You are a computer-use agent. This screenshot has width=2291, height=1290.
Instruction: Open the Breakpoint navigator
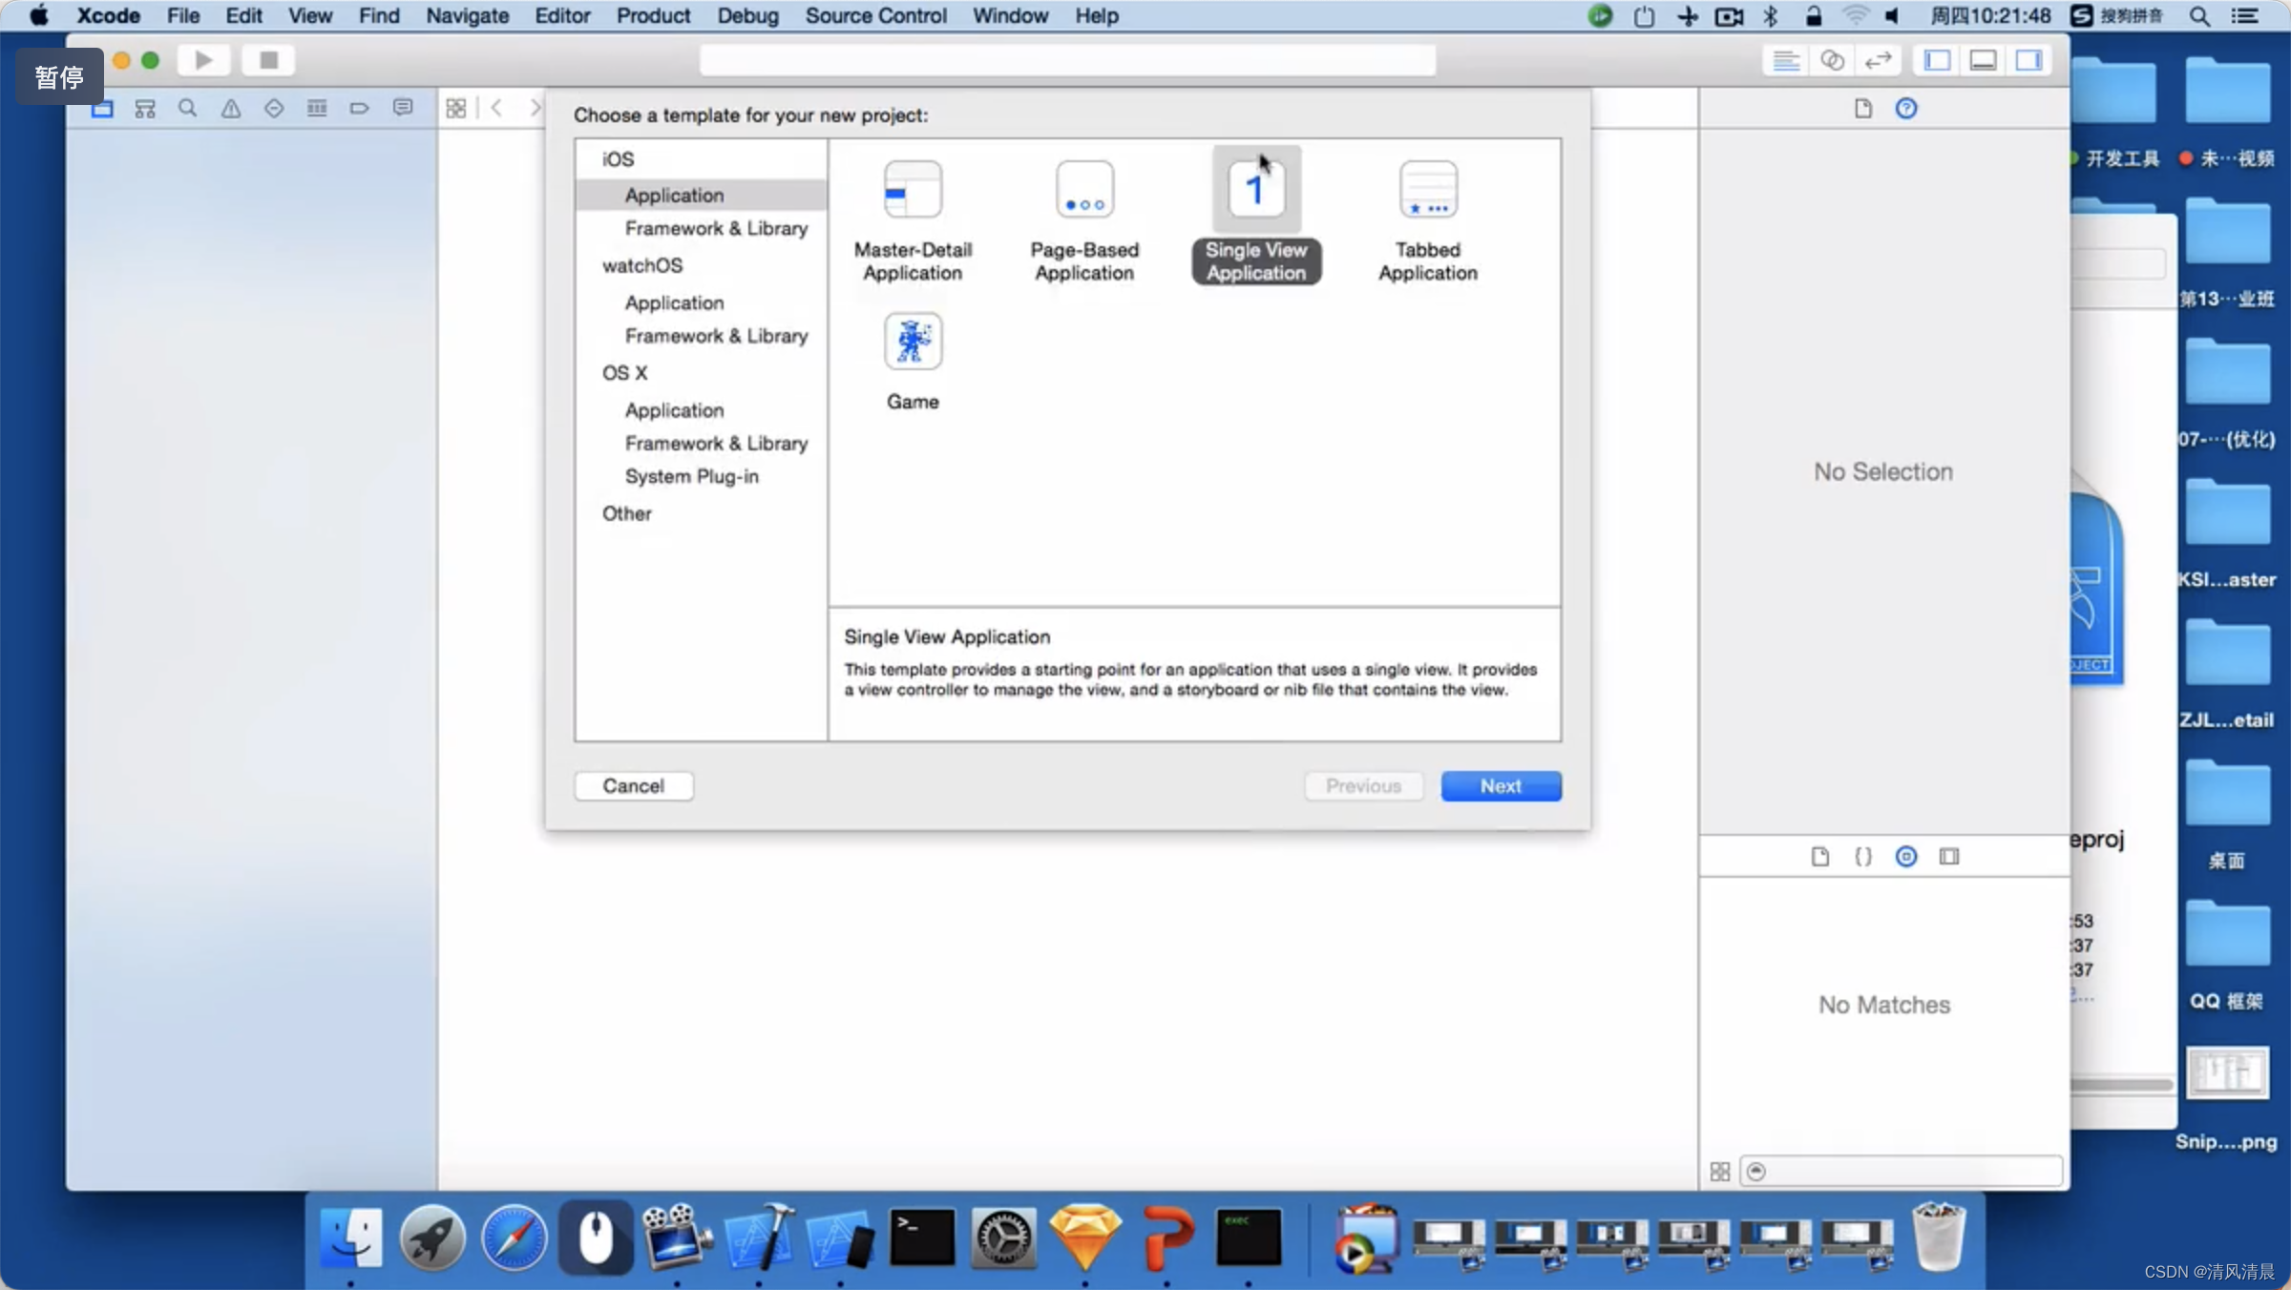(359, 109)
